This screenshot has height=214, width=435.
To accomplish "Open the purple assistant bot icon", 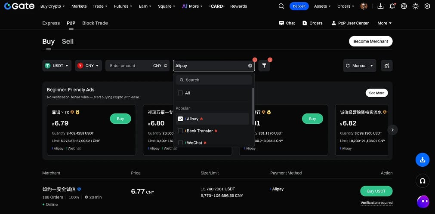I will tap(423, 202).
